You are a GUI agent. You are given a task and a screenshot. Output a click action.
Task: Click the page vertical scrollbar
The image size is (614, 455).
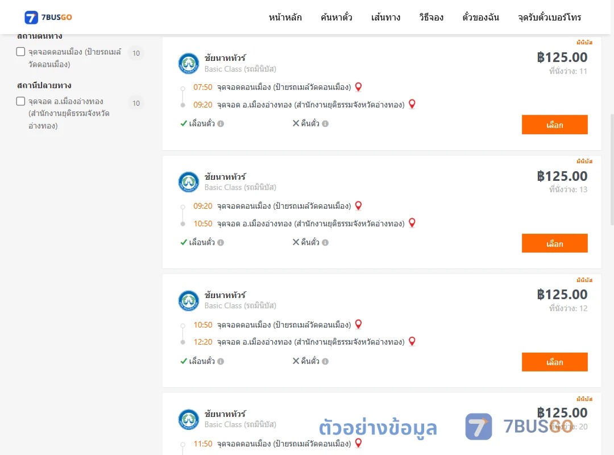point(612,169)
